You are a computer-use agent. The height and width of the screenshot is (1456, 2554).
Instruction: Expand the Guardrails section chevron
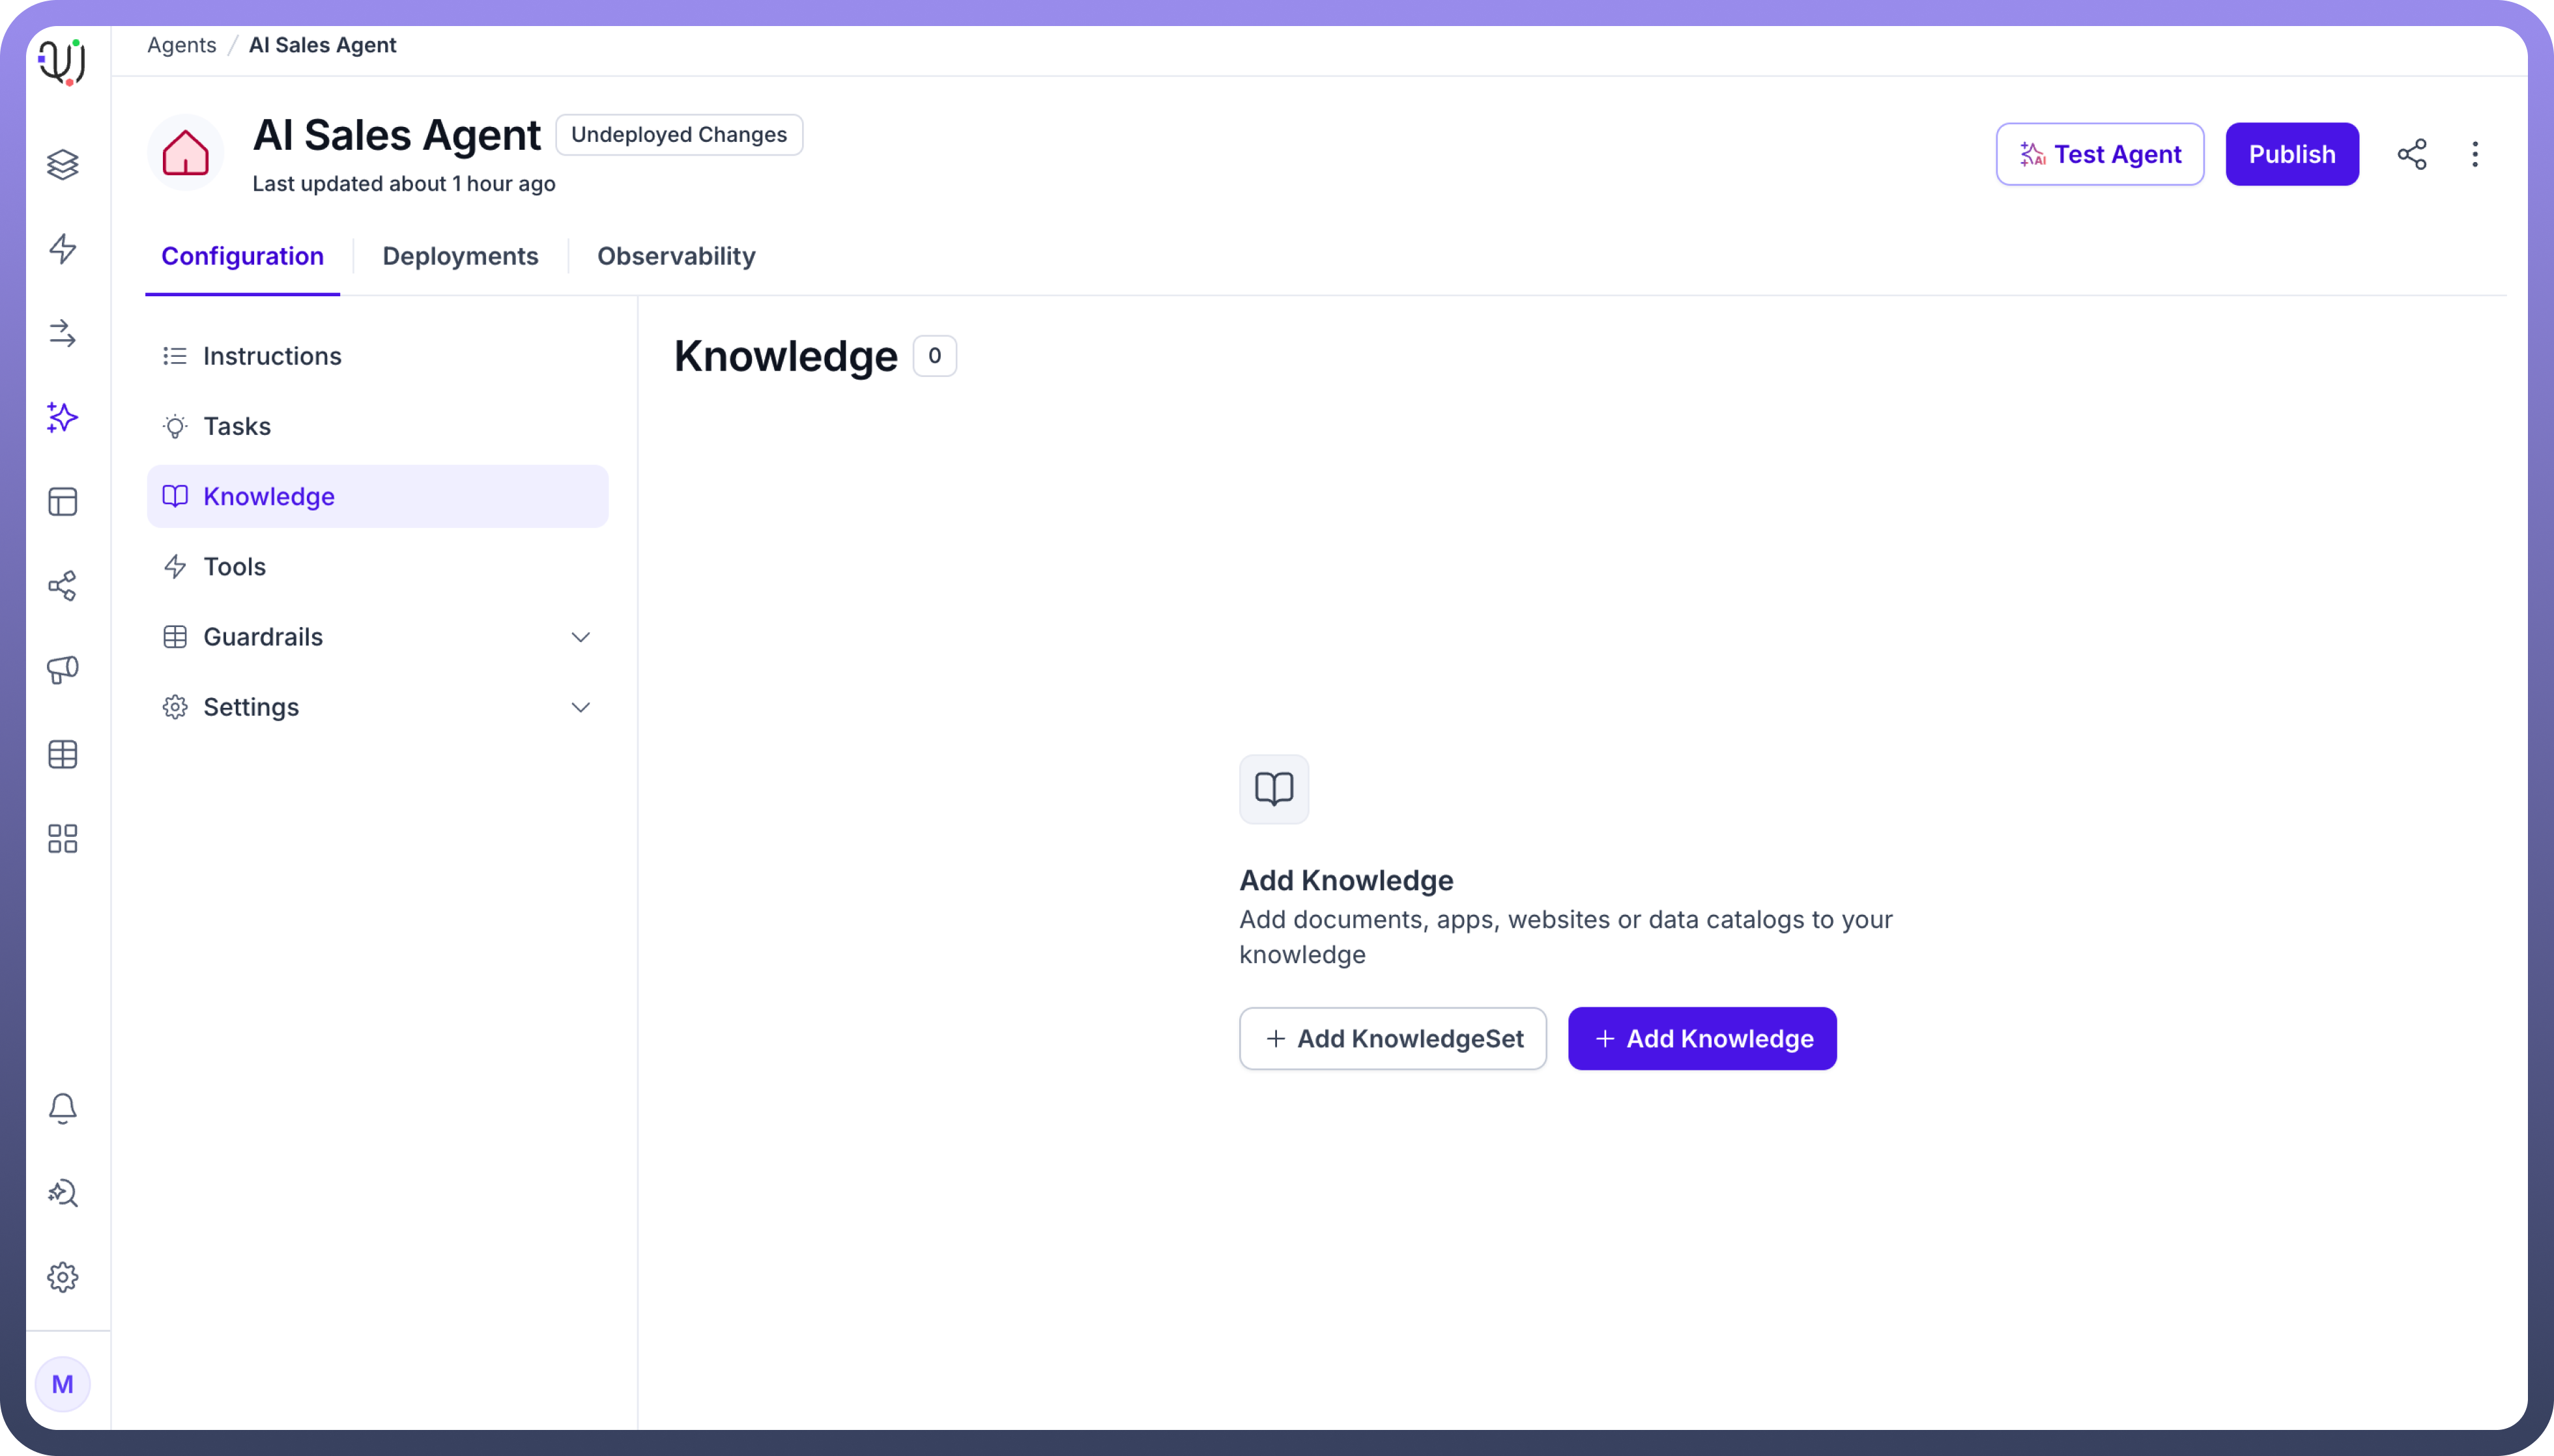pyautogui.click(x=581, y=637)
